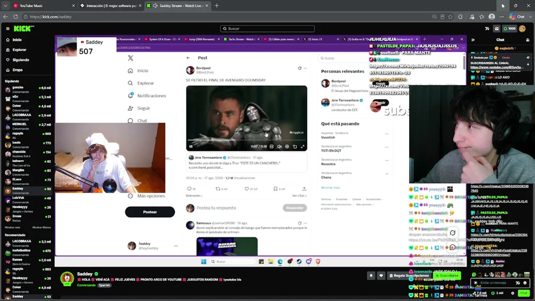Open the Kick hamburger sidebar menu
The image size is (535, 301).
pos(8,28)
